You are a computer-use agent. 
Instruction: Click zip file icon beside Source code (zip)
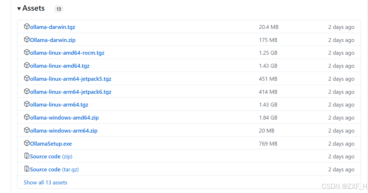click(27, 156)
